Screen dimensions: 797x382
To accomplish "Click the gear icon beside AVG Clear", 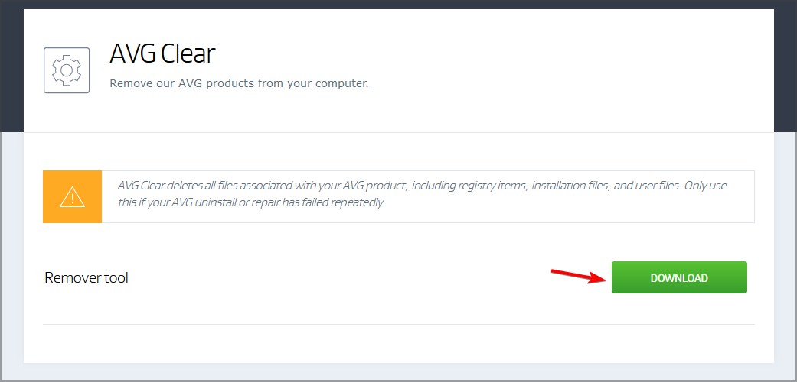I will [x=67, y=70].
